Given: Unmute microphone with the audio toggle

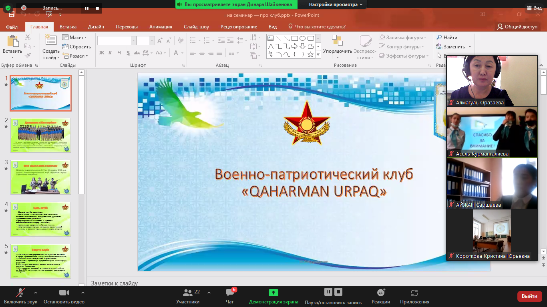Looking at the screenshot, I should point(20,293).
